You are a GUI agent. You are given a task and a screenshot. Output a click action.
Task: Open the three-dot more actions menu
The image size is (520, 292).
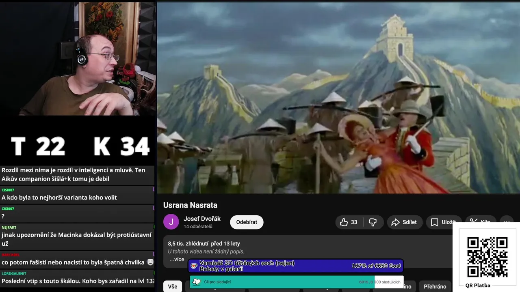pos(506,221)
